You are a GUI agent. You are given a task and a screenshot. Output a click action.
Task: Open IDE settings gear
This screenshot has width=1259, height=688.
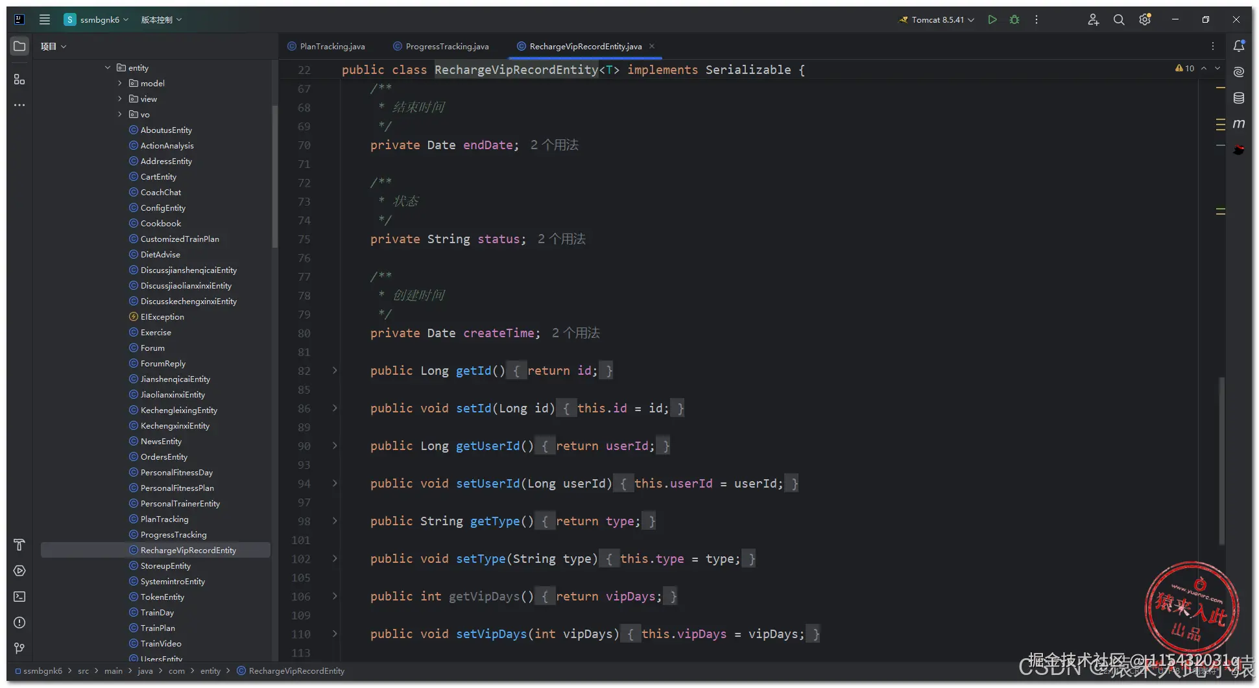point(1145,19)
